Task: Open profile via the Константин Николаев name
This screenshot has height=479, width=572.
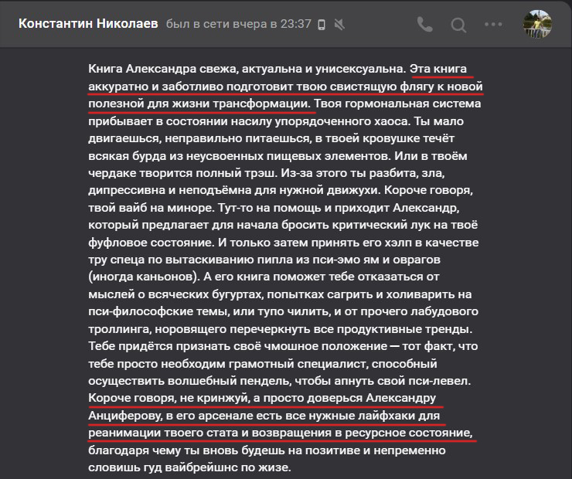Action: point(88,24)
